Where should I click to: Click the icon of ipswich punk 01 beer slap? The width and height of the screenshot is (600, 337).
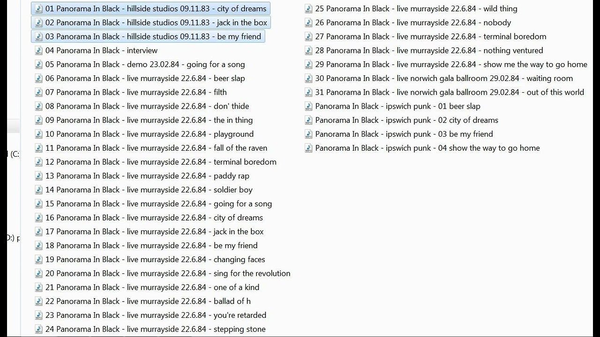coord(308,106)
